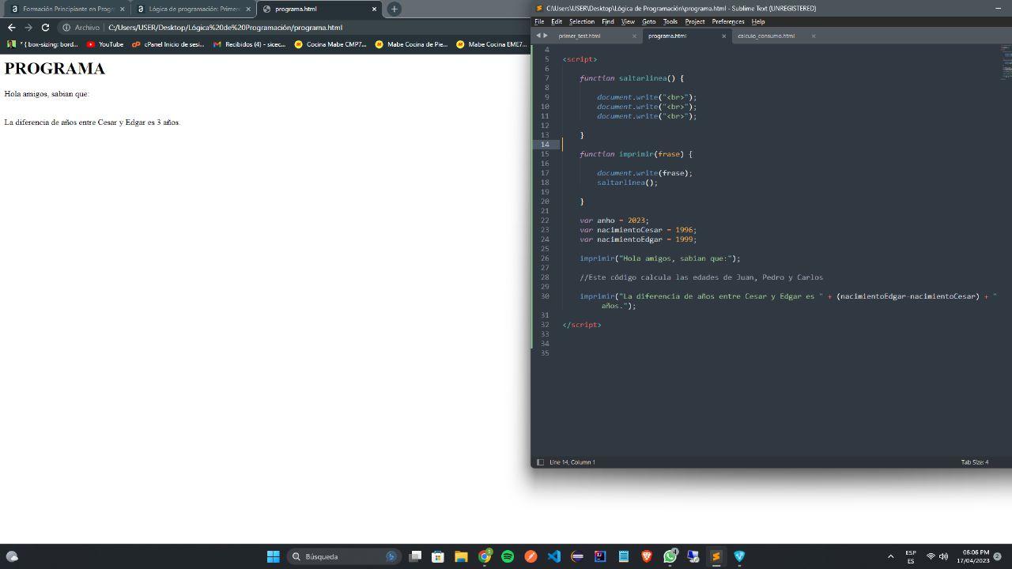Screen dimensions: 1012x569
Task: Click the minimap in Sublime Text editor
Action: coord(1006,62)
